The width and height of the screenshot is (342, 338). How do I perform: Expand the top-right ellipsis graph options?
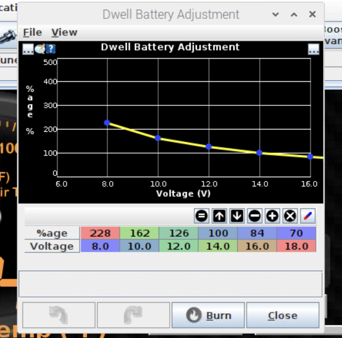click(x=313, y=49)
